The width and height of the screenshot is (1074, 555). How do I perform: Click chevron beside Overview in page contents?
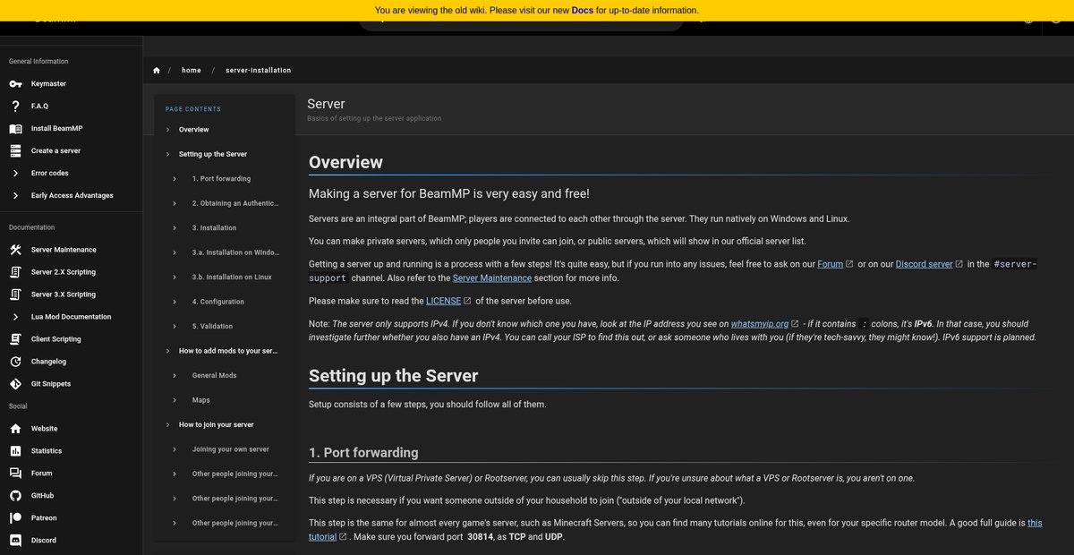click(x=167, y=130)
